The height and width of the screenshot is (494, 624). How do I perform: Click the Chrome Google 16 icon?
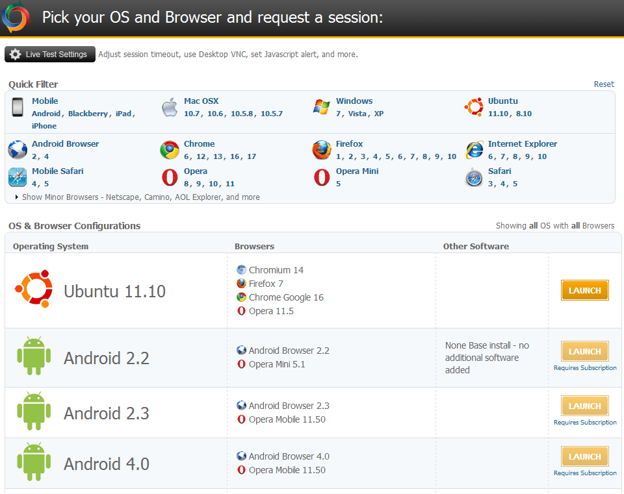241,297
